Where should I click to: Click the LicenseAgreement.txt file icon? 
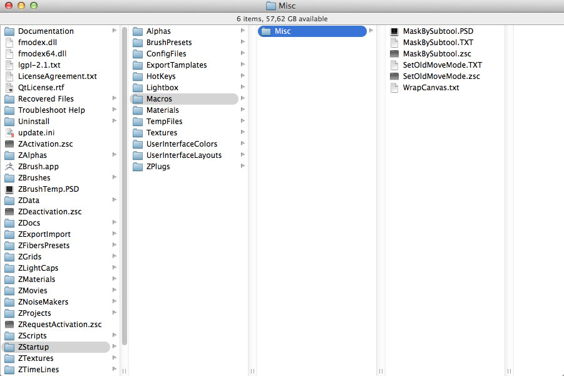tap(9, 76)
